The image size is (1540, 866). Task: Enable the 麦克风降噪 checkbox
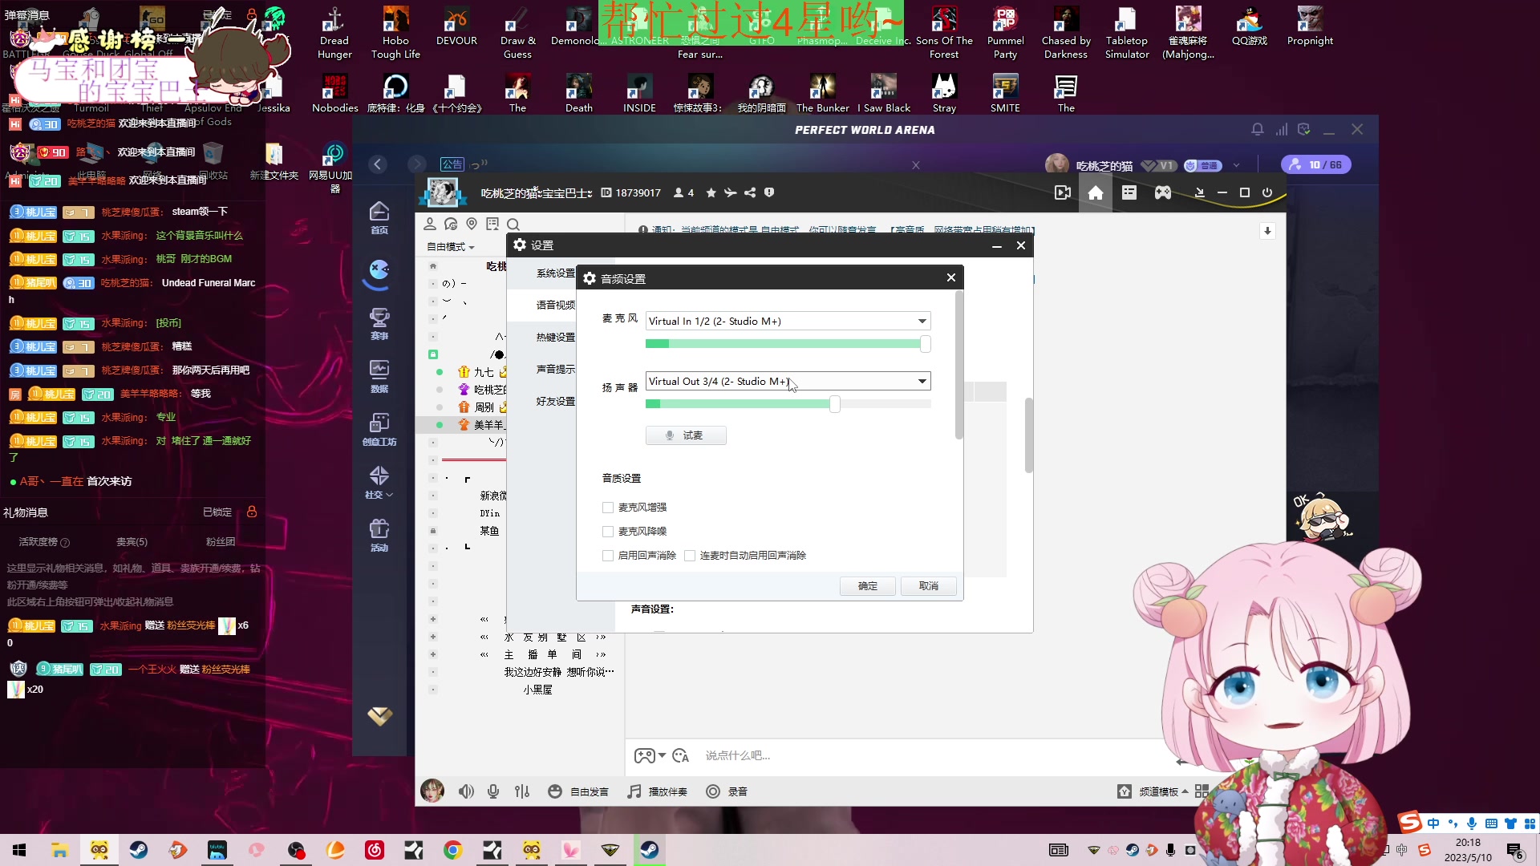click(x=608, y=532)
